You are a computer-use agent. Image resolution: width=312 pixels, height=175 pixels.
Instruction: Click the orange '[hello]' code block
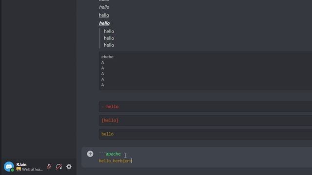pos(205,121)
